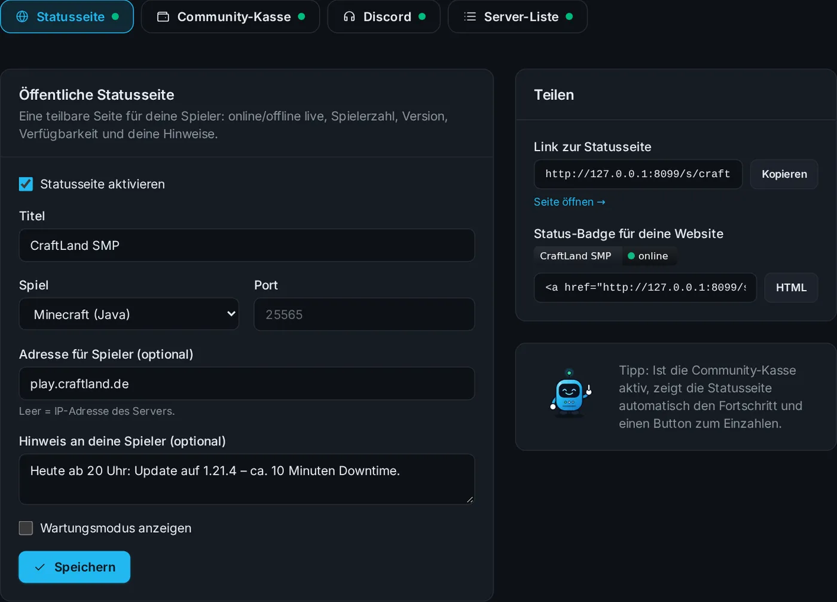
Task: Click the checkmark icon inside Speichern button
Action: [40, 567]
